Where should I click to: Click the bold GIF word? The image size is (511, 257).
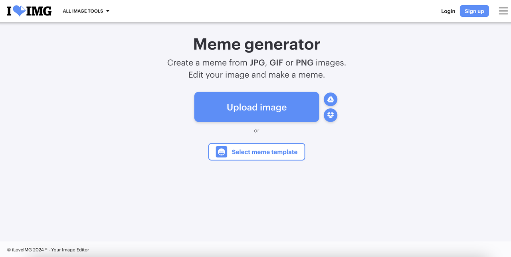point(276,63)
